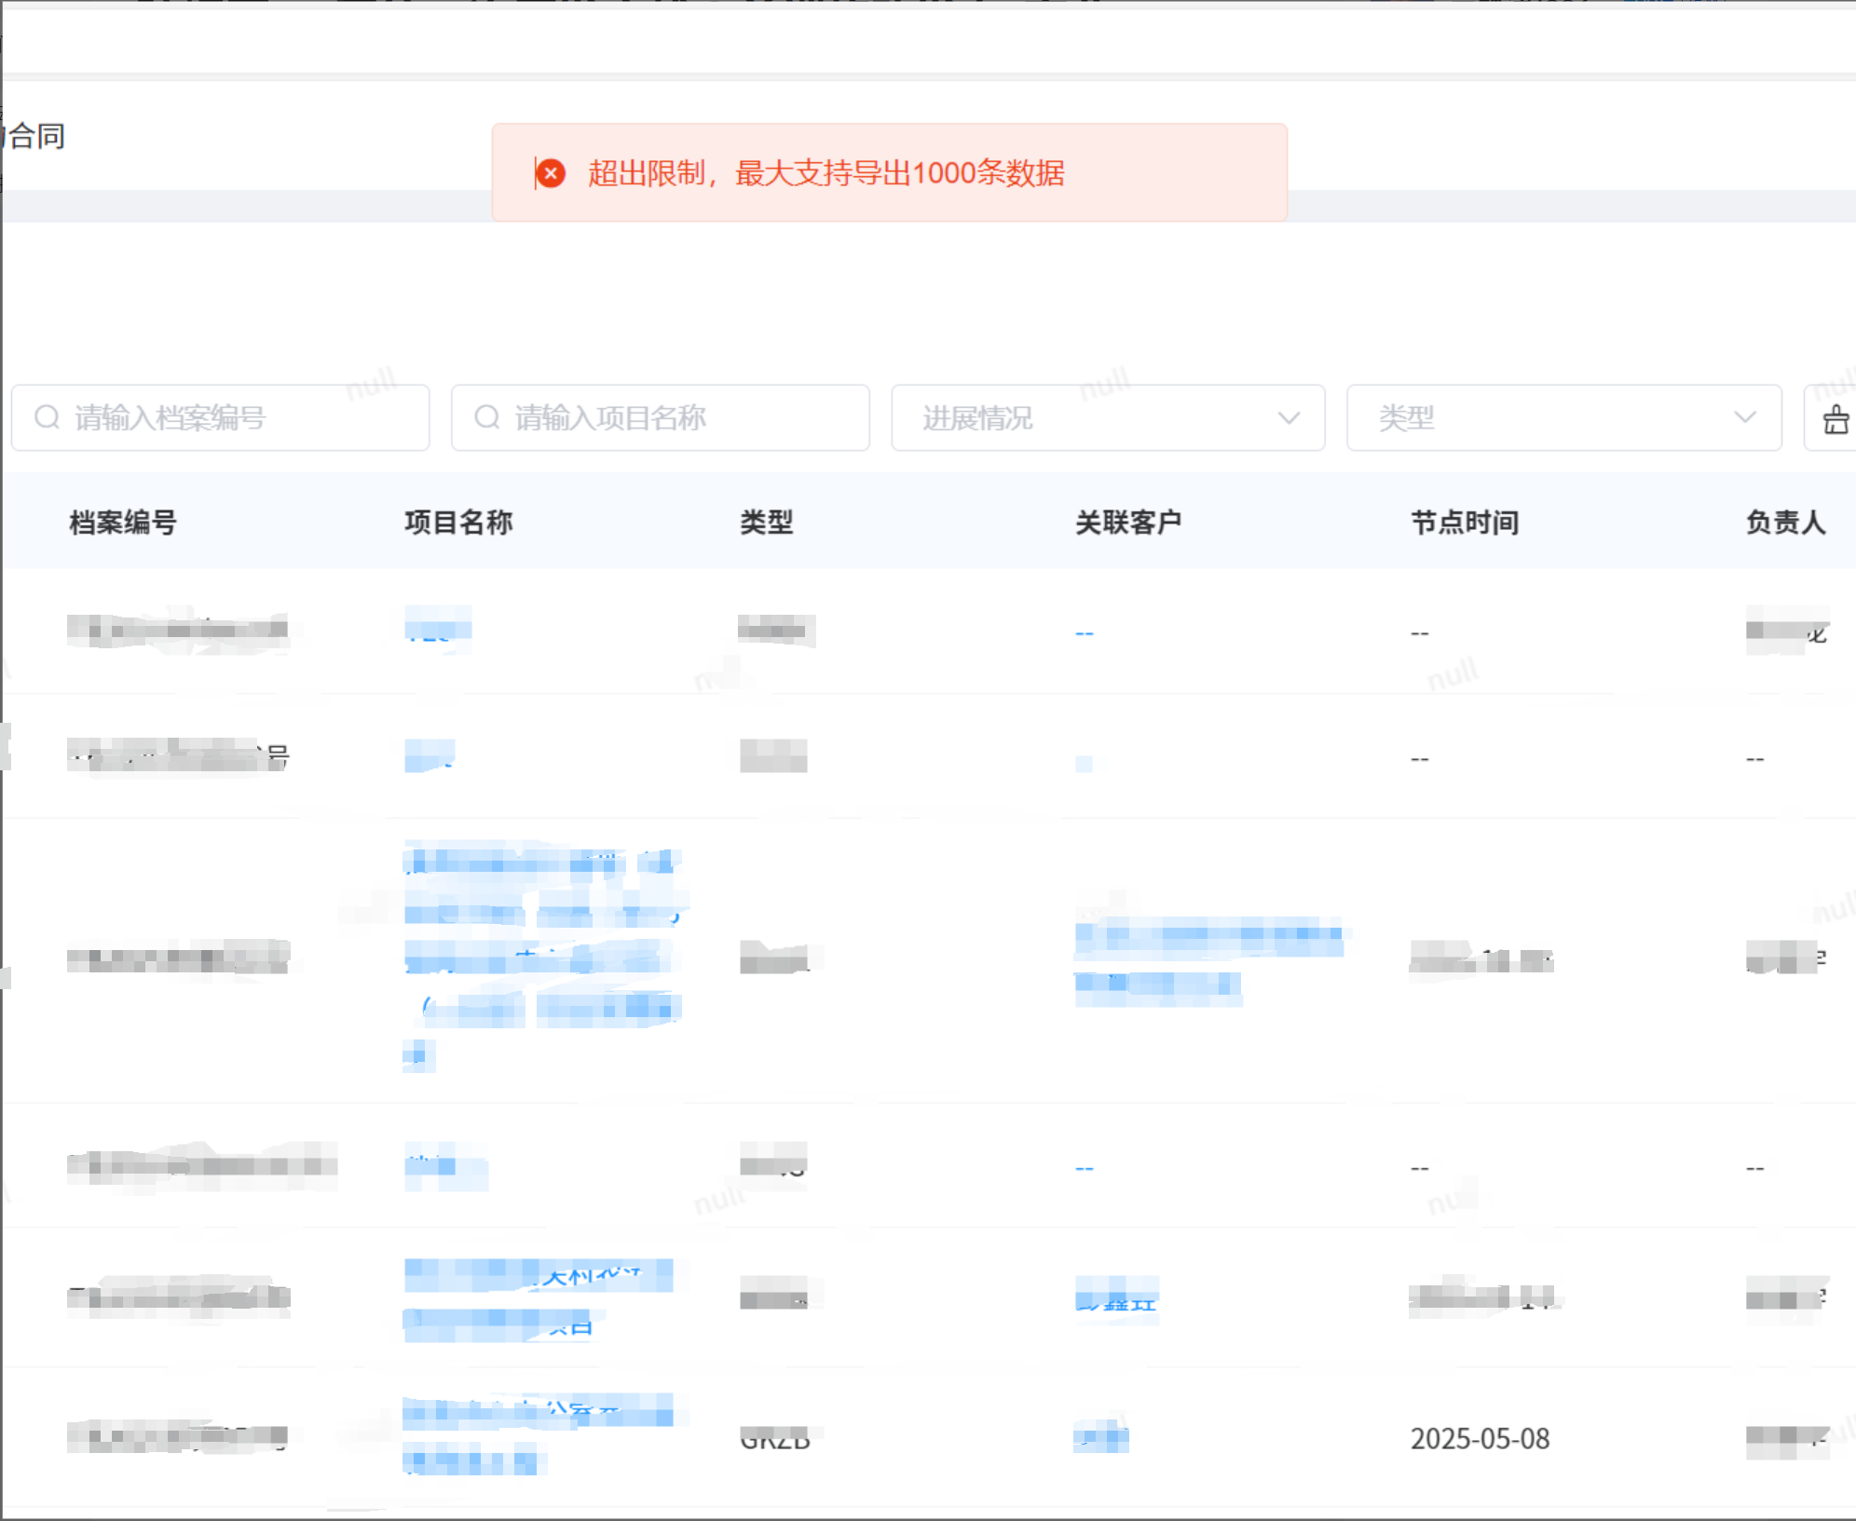This screenshot has height=1521, width=1856.
Task: Click the 合同 tab label
Action: (37, 136)
